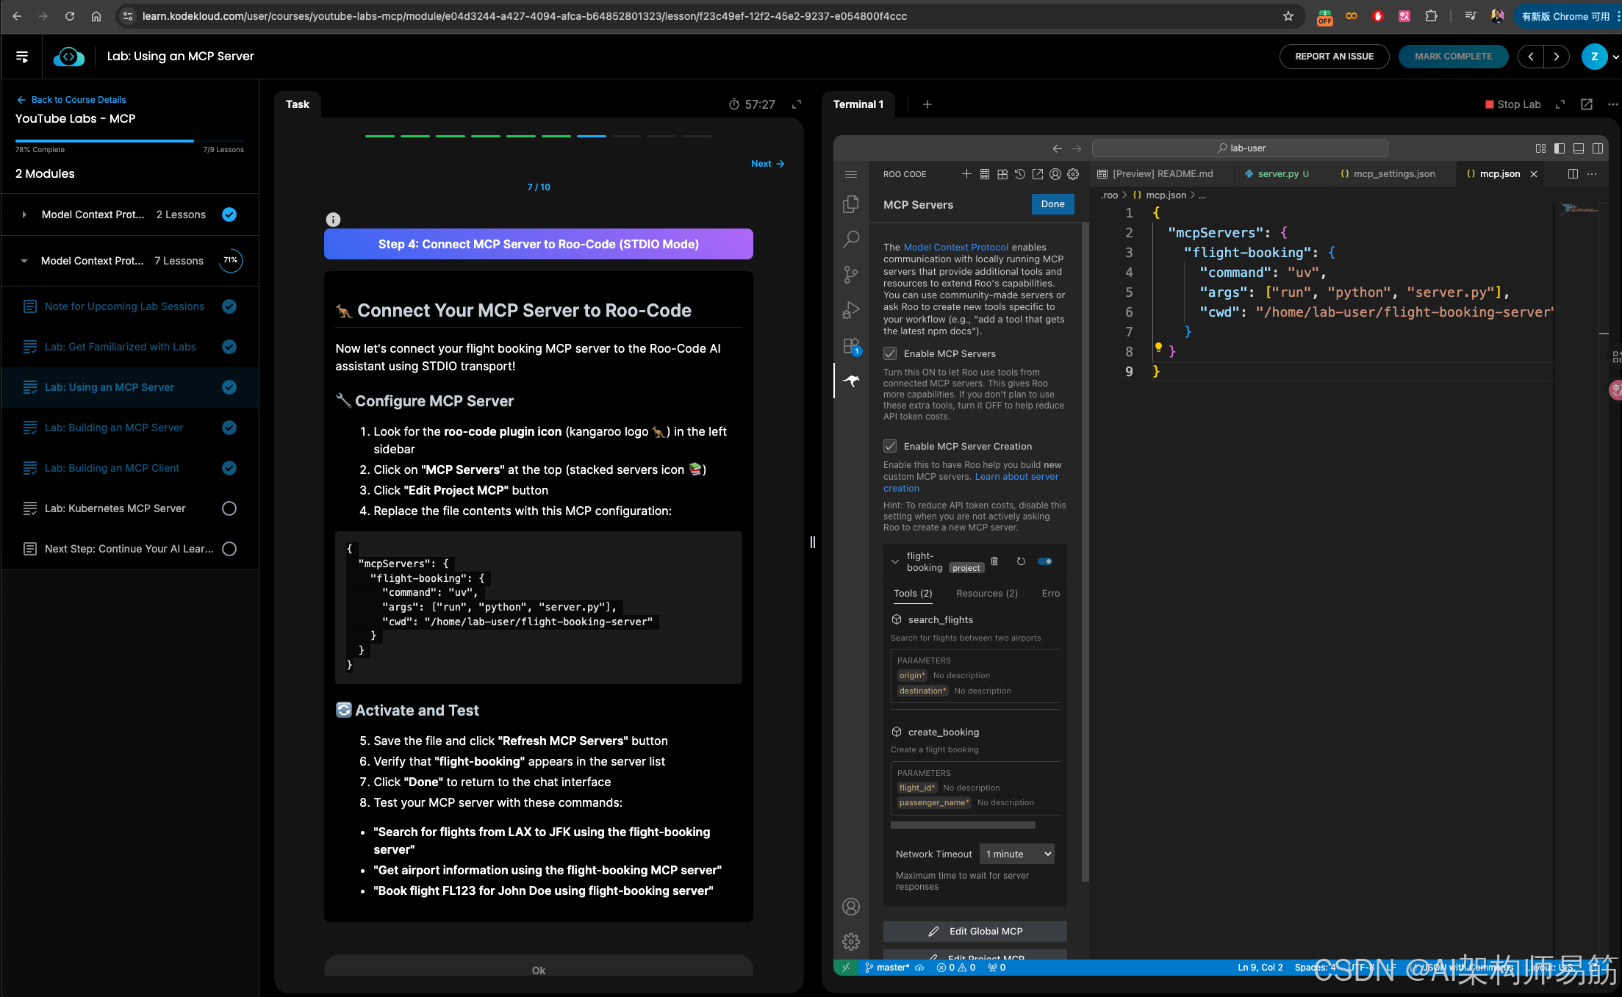Delete the flight-booking server with trash icon
Screen dimensions: 1622x997
click(x=994, y=561)
